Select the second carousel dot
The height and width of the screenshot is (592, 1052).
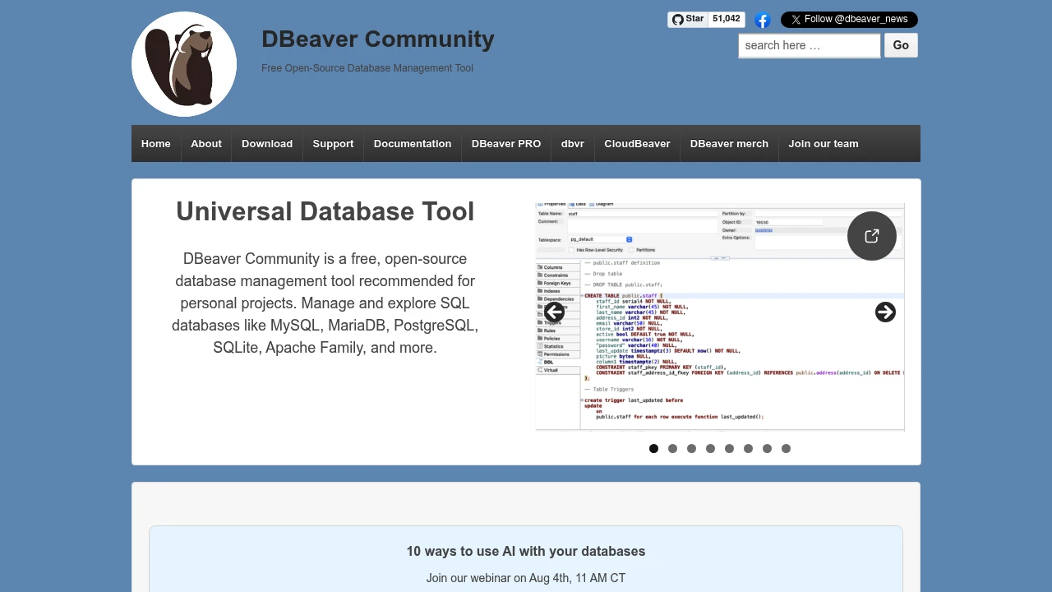coord(672,449)
